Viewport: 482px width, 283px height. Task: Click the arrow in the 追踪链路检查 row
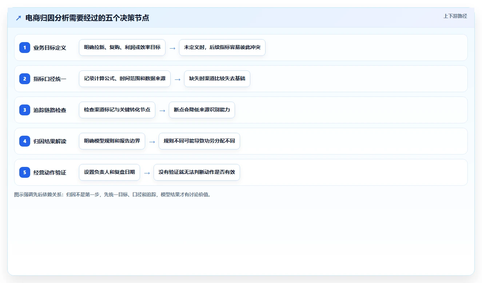tap(162, 110)
